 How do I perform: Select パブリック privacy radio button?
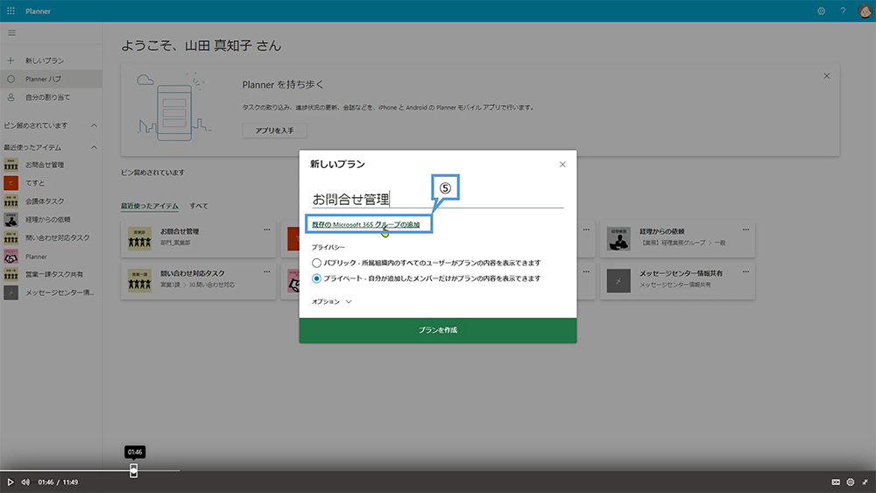click(x=317, y=263)
